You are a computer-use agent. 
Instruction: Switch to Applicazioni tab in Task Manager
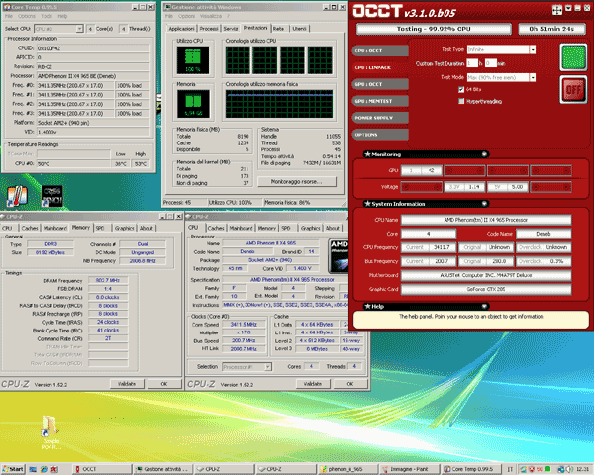click(181, 29)
